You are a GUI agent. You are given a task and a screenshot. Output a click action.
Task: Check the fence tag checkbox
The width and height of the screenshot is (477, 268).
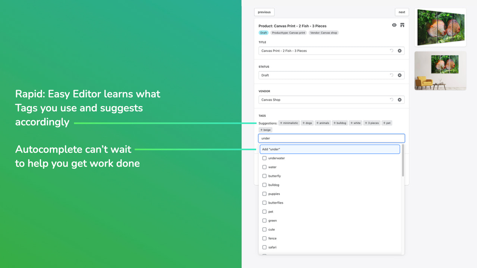coord(264,238)
